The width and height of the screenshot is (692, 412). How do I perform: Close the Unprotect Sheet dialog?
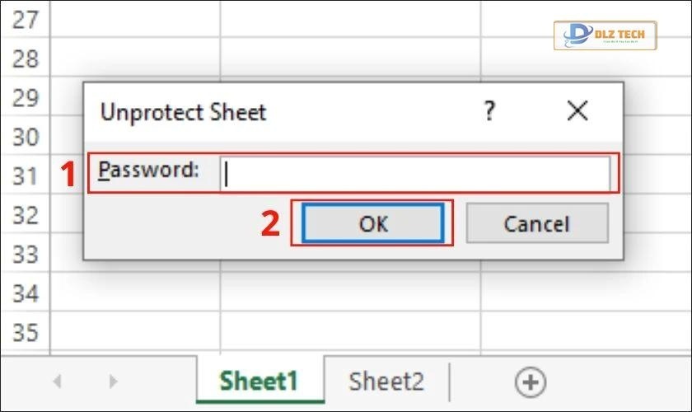pos(577,111)
